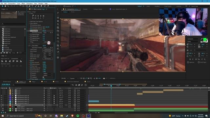Click the project search field
This screenshot has height=118, width=210.
click(13, 24)
